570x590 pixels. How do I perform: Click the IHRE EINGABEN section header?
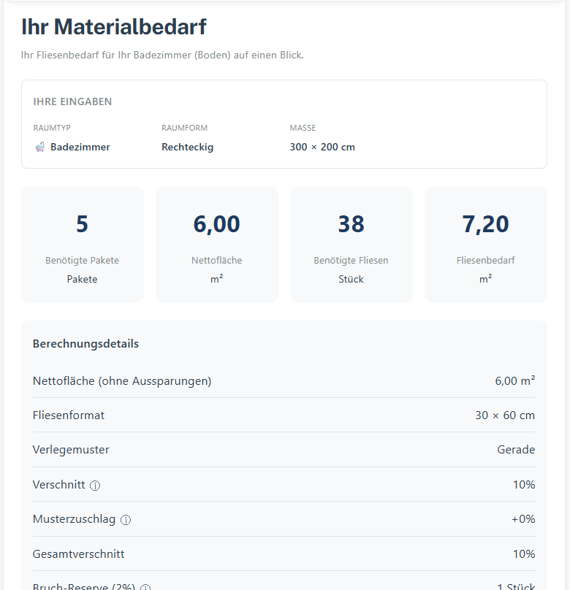coord(72,101)
